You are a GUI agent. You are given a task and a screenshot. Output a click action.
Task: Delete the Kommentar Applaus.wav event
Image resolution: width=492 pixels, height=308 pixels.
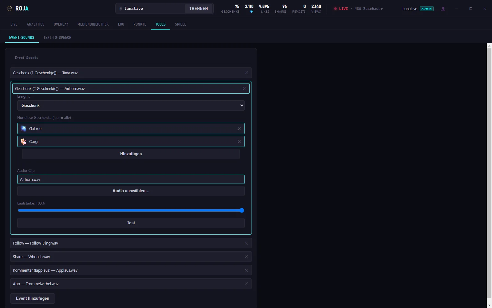coord(246,270)
